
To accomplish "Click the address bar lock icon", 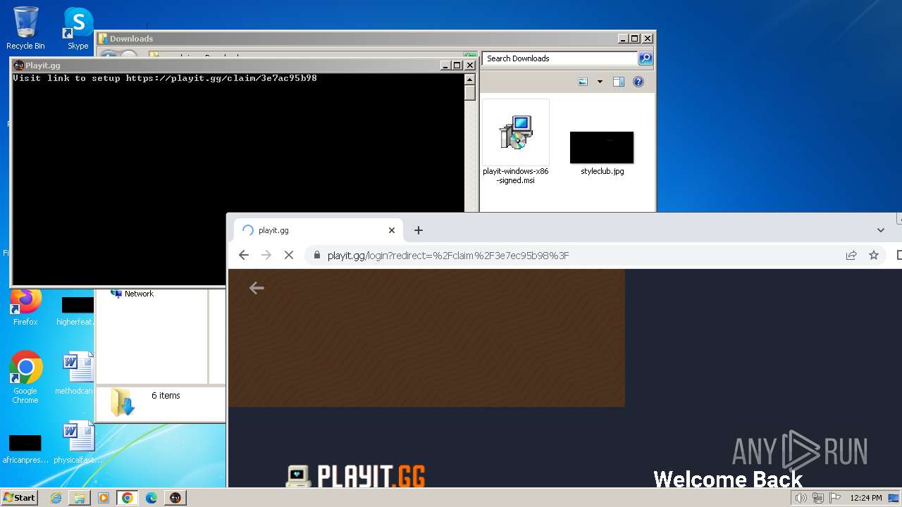I will [317, 255].
